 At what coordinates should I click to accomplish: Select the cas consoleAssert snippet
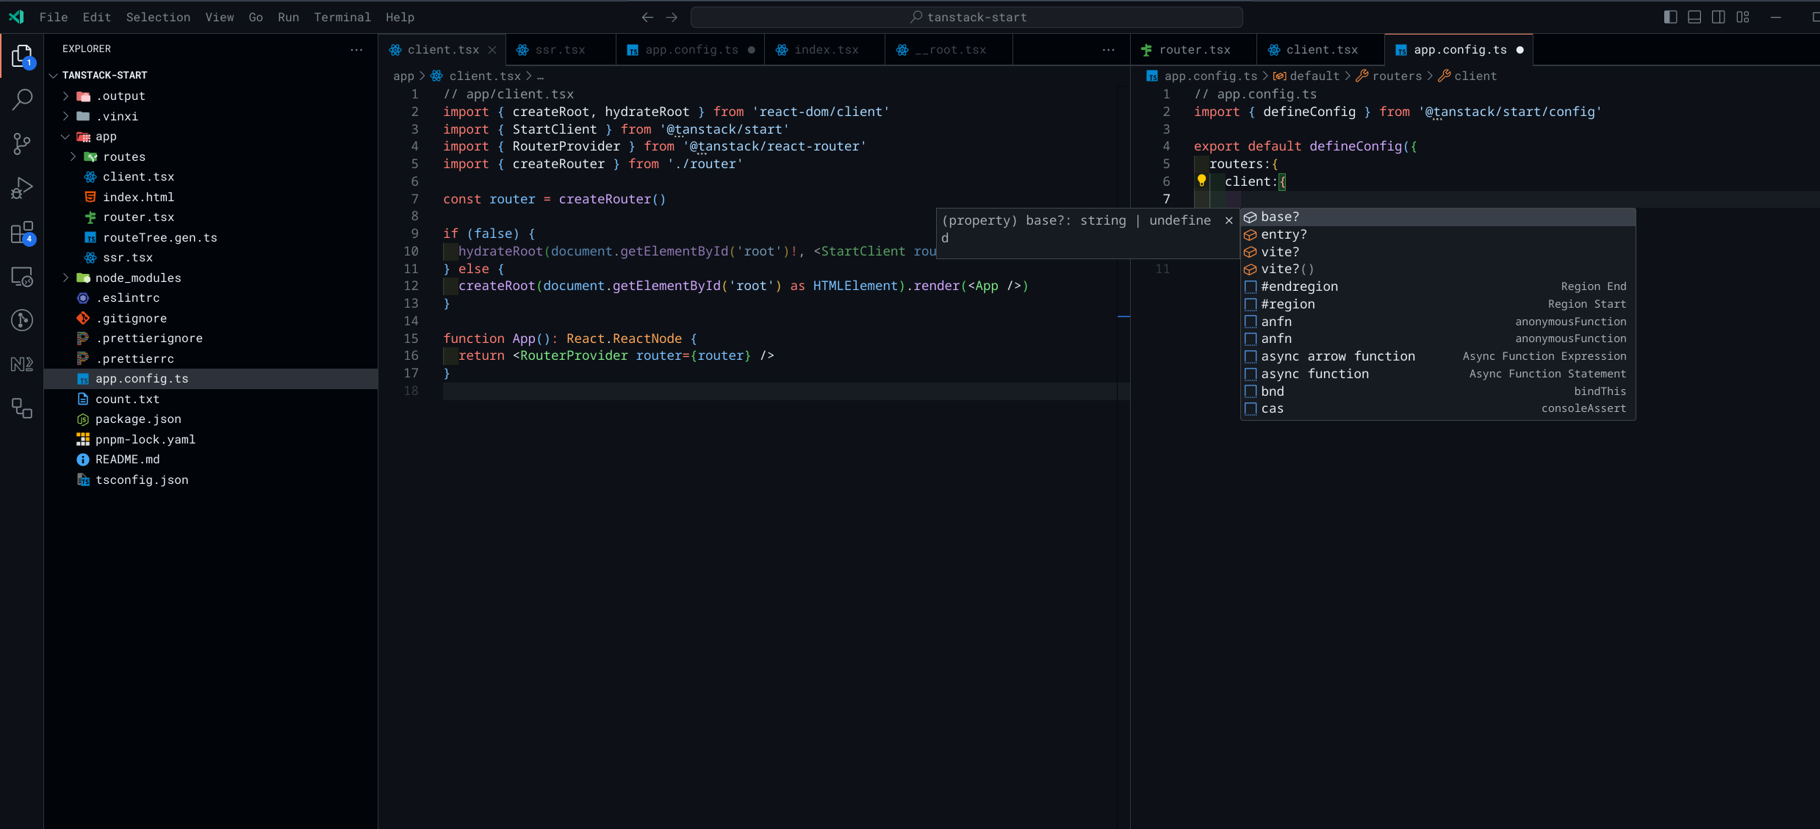[x=1438, y=409]
